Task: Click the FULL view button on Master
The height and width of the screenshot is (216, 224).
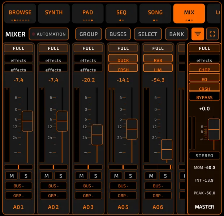Action: click(x=204, y=48)
